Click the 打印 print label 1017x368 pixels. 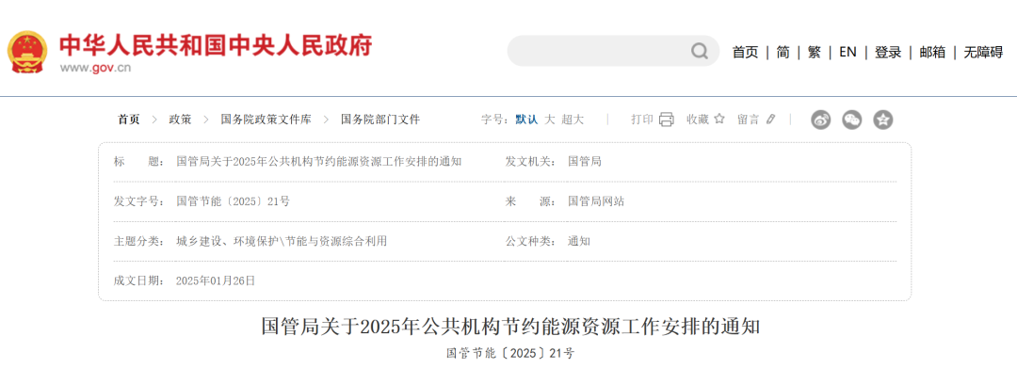[642, 120]
